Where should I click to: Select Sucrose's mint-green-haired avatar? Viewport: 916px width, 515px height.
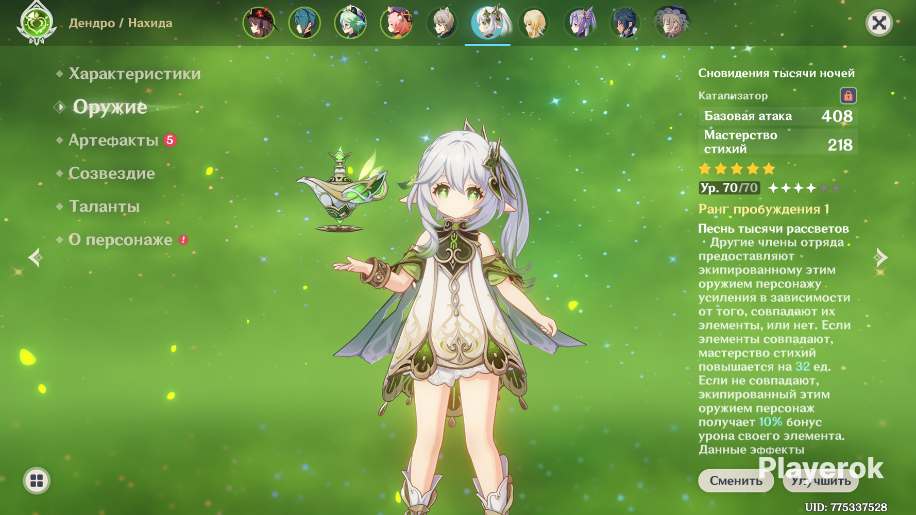pyautogui.click(x=350, y=23)
